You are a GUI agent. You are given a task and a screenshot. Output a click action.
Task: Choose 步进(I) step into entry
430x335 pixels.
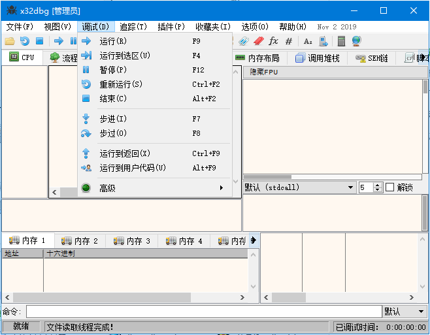155,119
